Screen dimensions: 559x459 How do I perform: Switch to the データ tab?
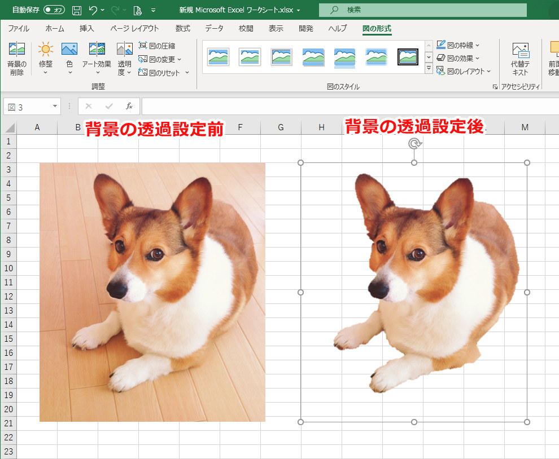point(214,29)
